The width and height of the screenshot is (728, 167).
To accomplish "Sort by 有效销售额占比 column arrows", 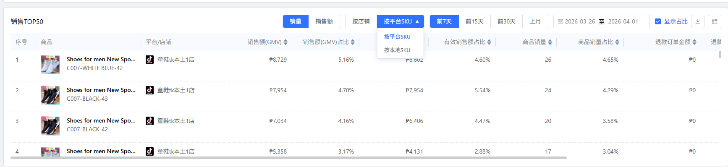I will (x=489, y=42).
